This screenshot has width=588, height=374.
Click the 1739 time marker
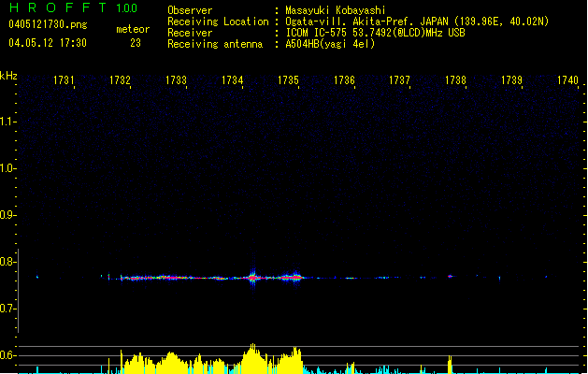pyautogui.click(x=511, y=80)
